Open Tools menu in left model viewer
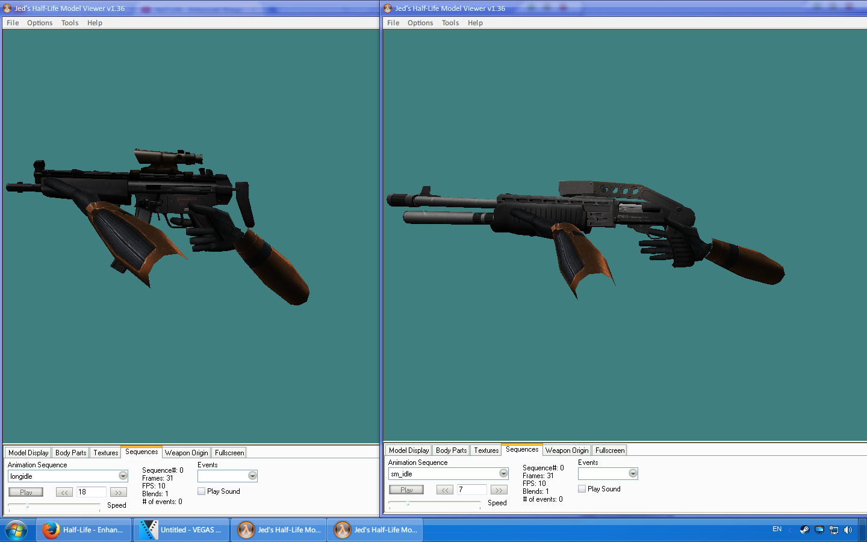This screenshot has height=542, width=867. (70, 23)
